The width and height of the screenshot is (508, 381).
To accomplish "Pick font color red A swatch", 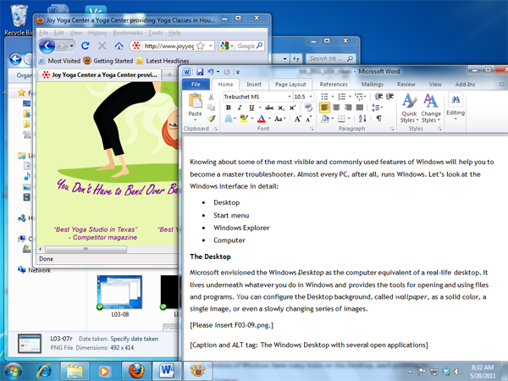I will pos(262,119).
